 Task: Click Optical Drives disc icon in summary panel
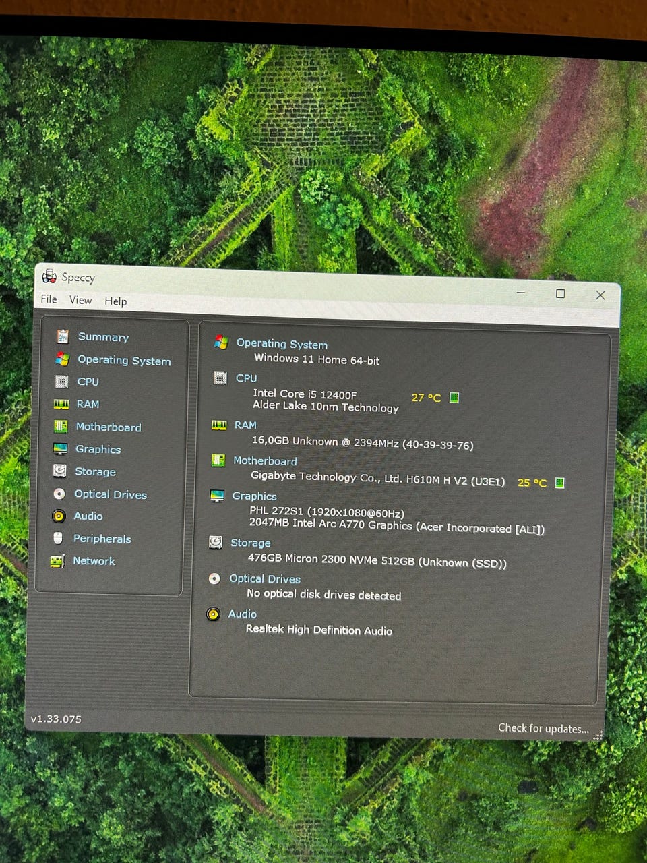[214, 578]
